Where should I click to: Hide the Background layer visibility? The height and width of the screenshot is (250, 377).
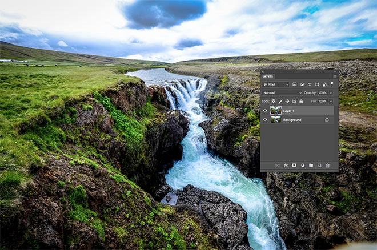(x=265, y=120)
